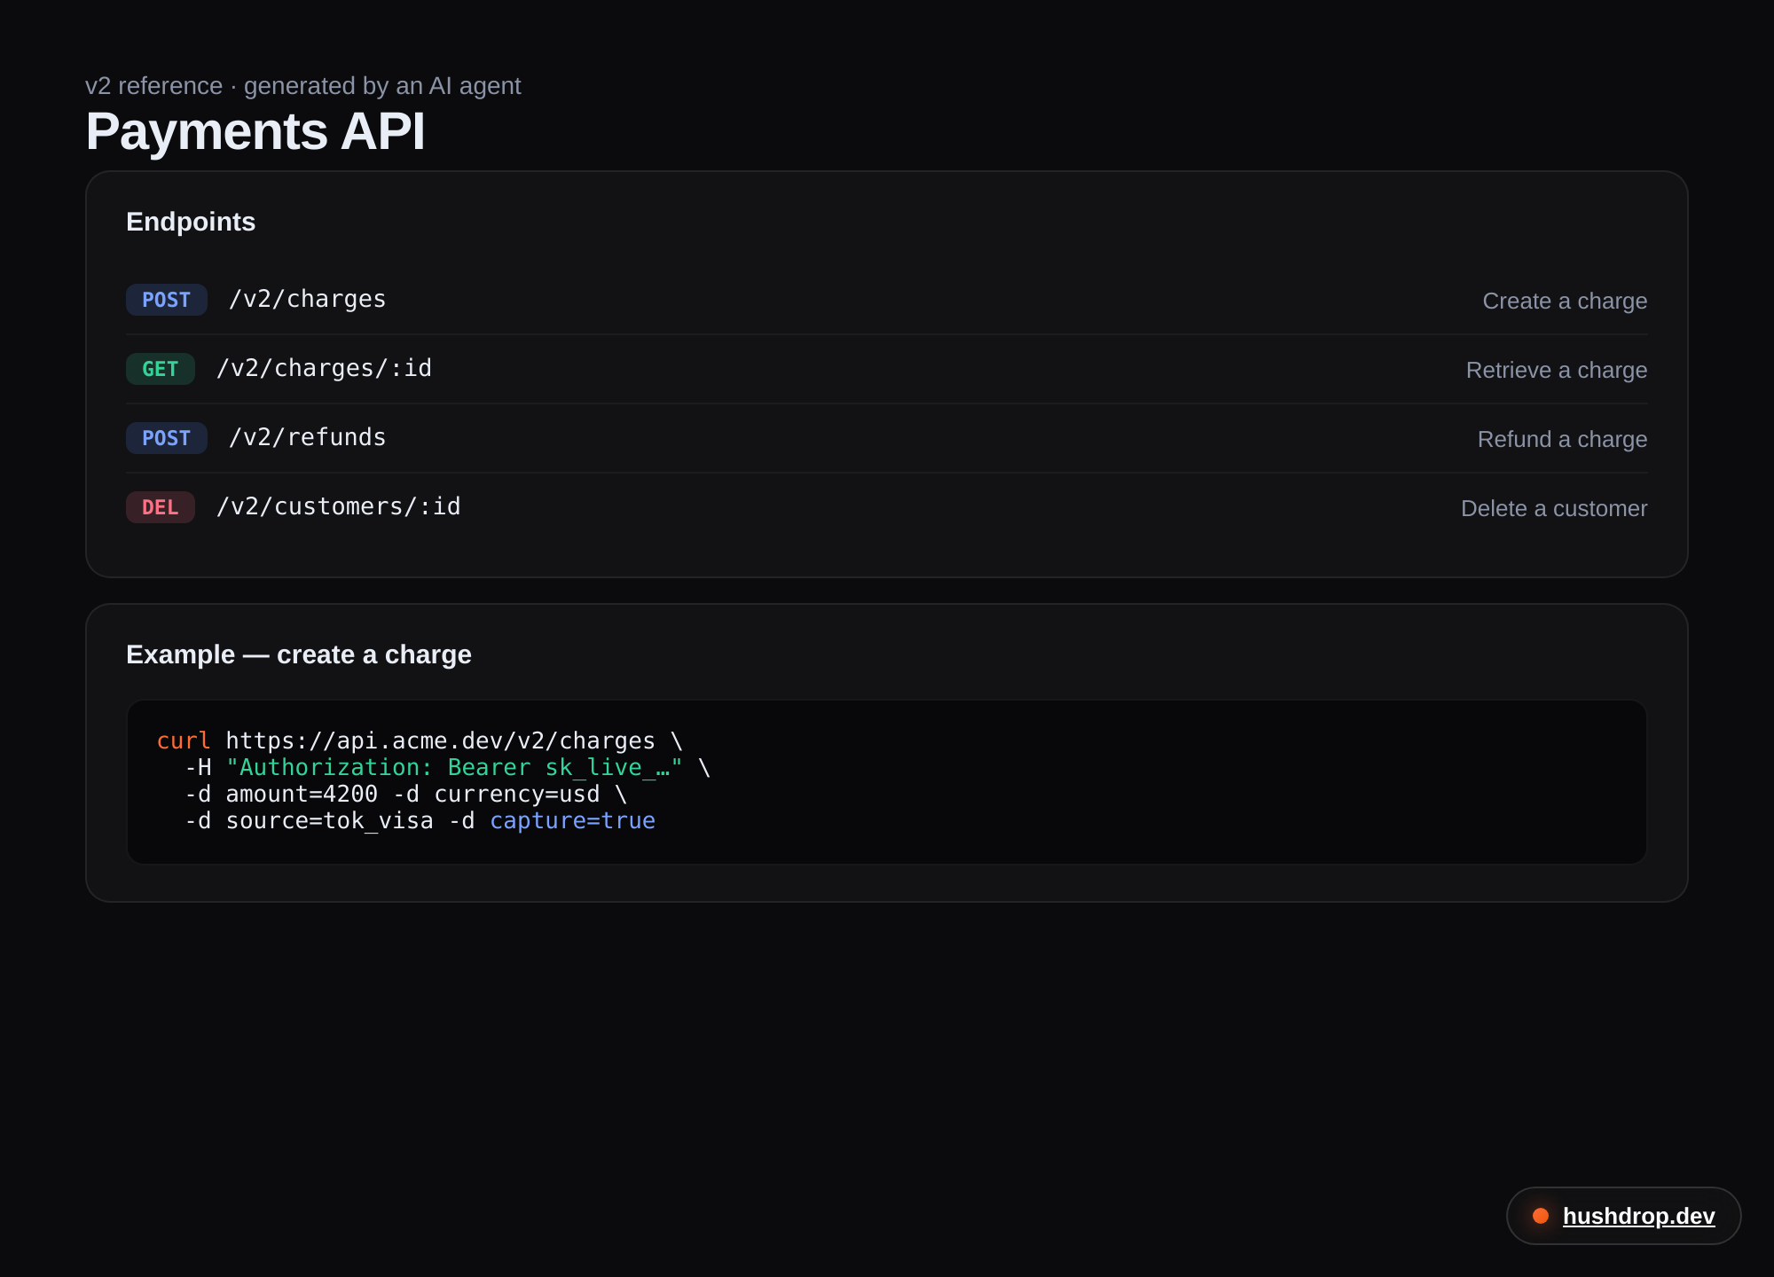Click the Authorization Bearer header string
Screen dimensions: 1774x1277
click(454, 767)
